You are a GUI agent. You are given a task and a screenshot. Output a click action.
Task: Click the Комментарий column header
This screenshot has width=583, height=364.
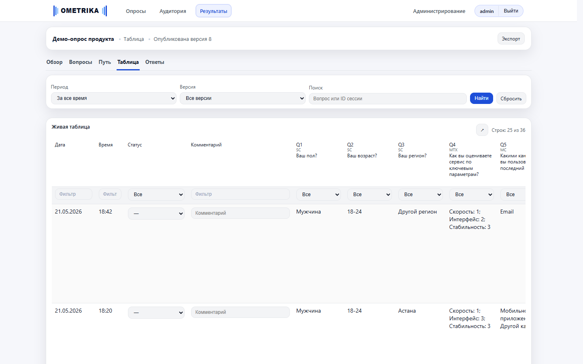206,145
